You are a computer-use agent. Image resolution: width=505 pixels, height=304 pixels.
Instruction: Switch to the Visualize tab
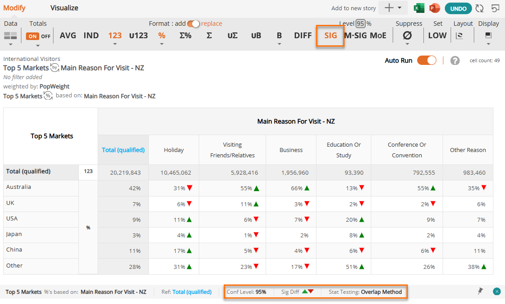coord(64,8)
